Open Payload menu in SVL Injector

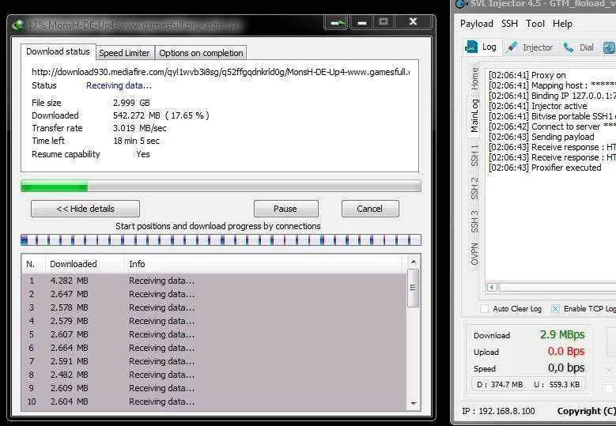pos(477,24)
